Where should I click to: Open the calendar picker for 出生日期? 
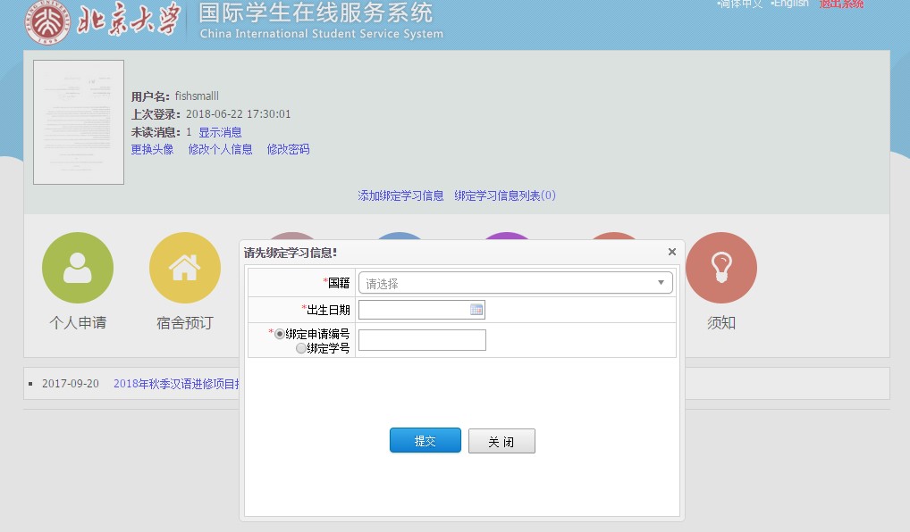[476, 310]
